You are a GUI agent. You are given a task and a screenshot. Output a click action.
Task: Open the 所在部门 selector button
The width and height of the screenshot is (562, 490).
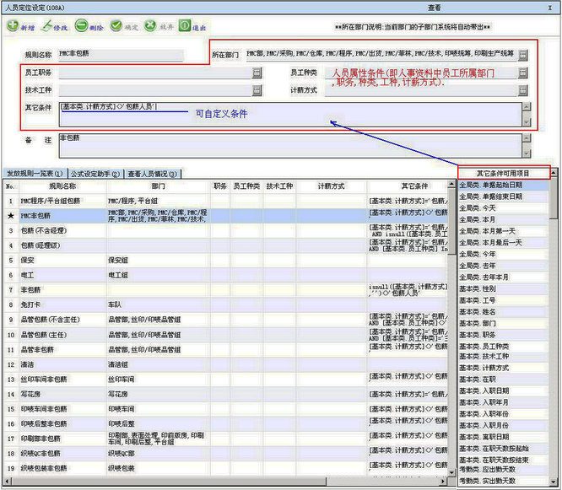click(x=523, y=55)
